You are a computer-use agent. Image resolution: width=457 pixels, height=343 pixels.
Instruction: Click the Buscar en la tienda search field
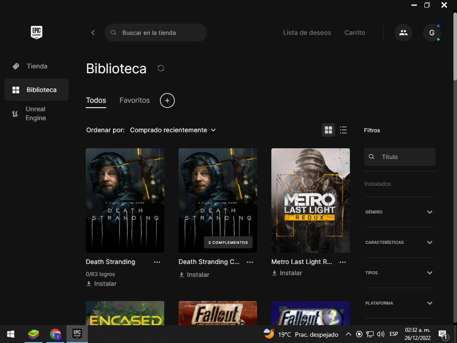tap(156, 33)
